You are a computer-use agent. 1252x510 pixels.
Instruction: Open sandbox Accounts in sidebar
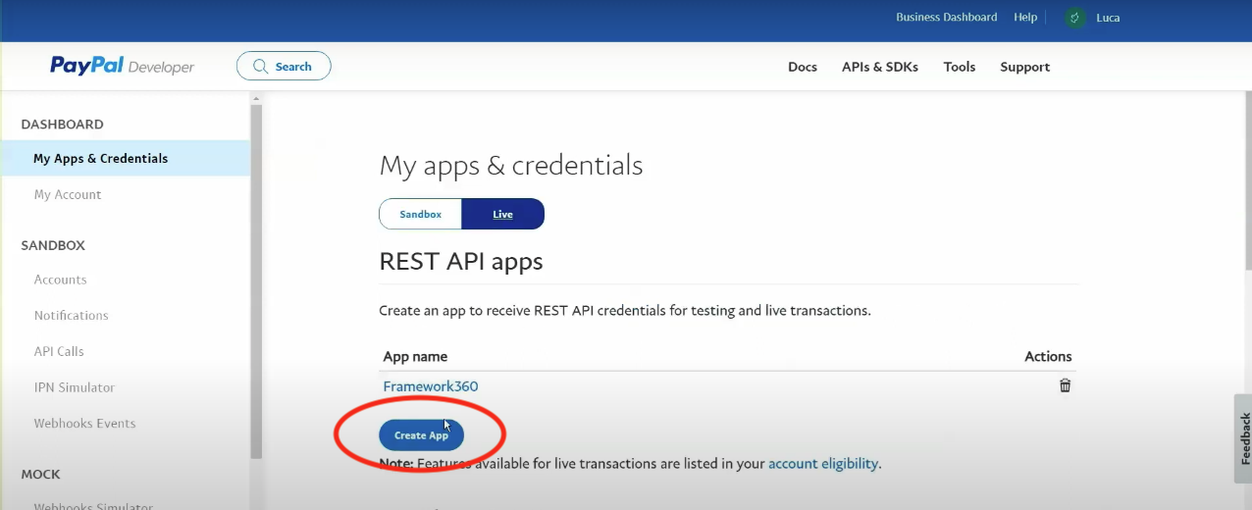(61, 280)
